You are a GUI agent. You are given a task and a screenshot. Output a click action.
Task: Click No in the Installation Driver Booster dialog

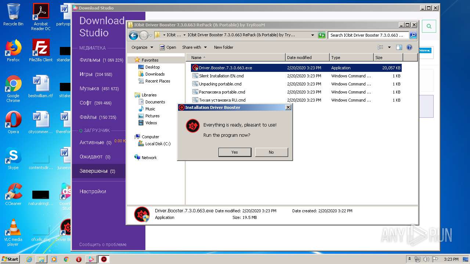pyautogui.click(x=271, y=152)
